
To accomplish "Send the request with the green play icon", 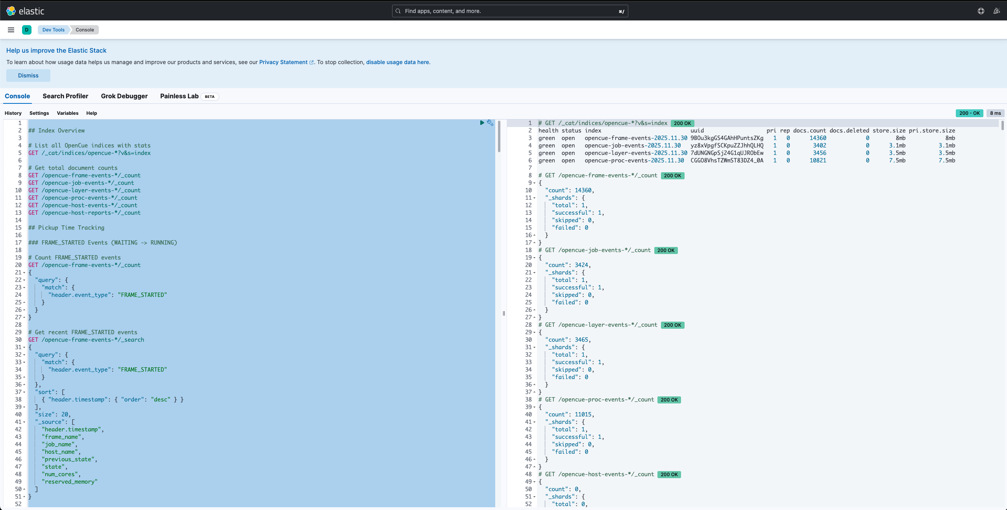I will point(482,123).
